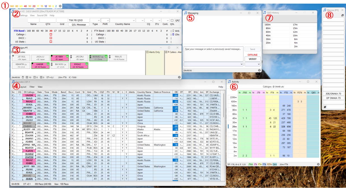346x188 pixels.
Task: Open Filter menu in Decodes window
Action: tap(32, 87)
